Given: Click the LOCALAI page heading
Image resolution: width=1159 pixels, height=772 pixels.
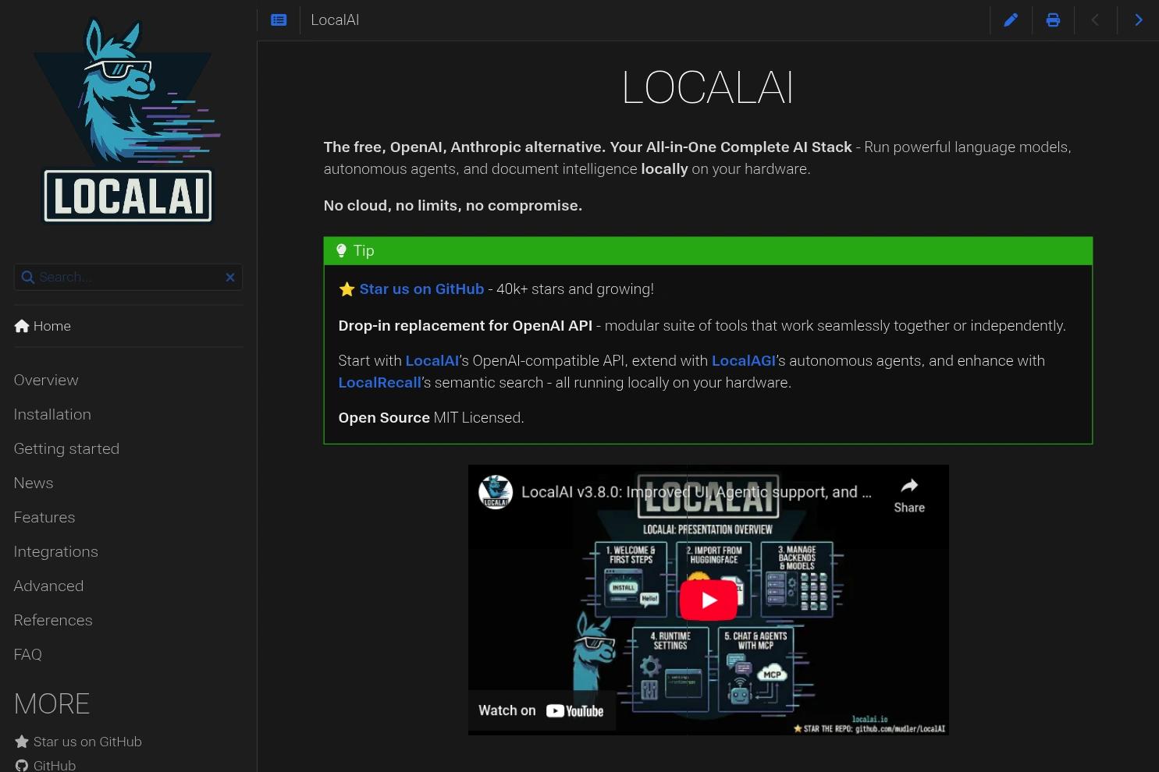Looking at the screenshot, I should (x=708, y=87).
